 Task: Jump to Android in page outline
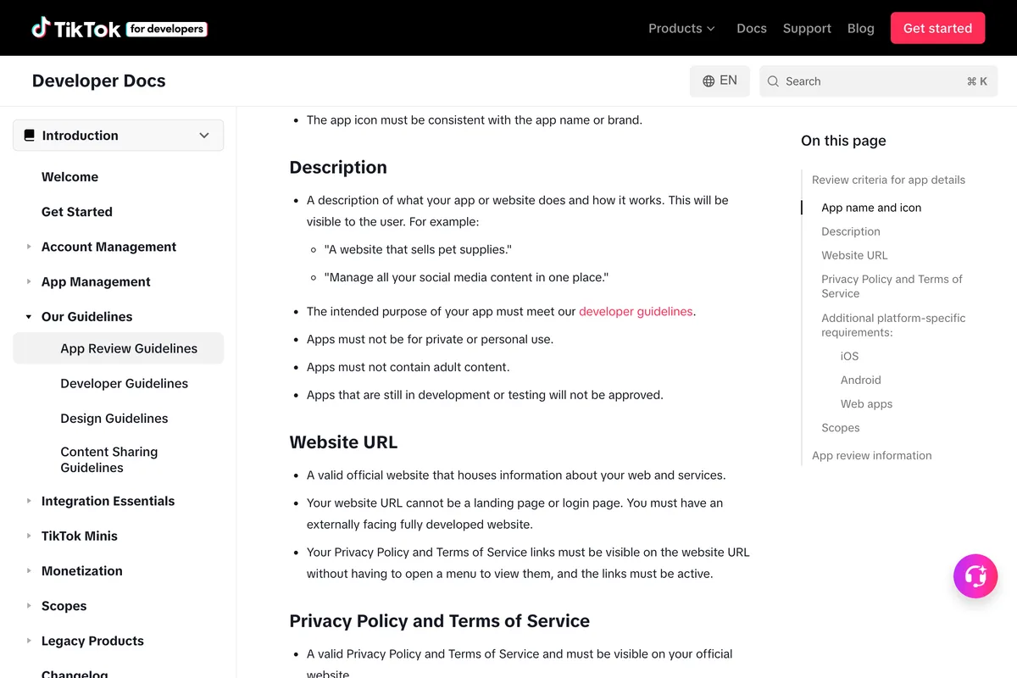click(x=861, y=380)
